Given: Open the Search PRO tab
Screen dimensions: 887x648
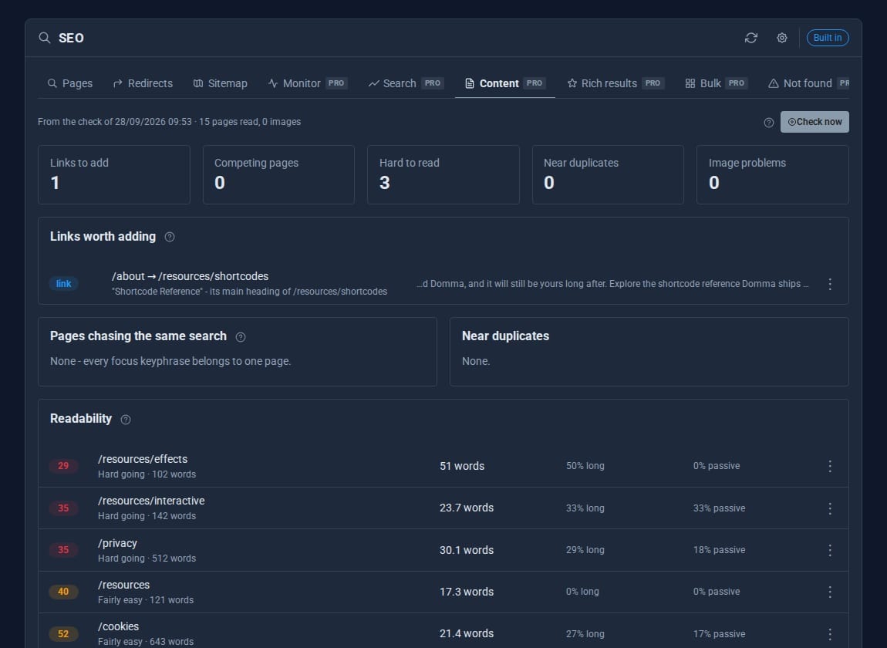Looking at the screenshot, I should 406,83.
